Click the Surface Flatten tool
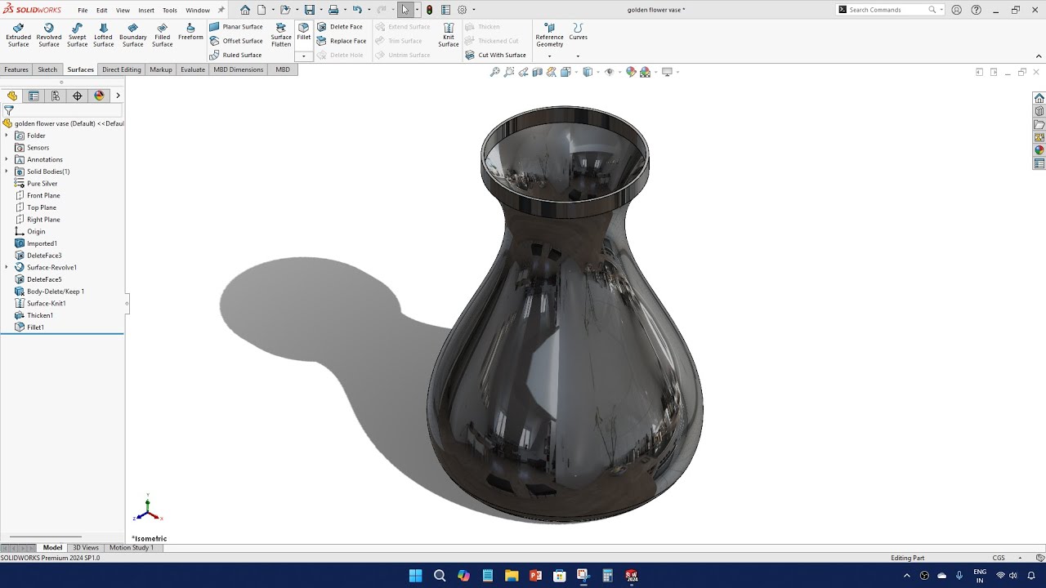Image resolution: width=1046 pixels, height=588 pixels. [281, 35]
